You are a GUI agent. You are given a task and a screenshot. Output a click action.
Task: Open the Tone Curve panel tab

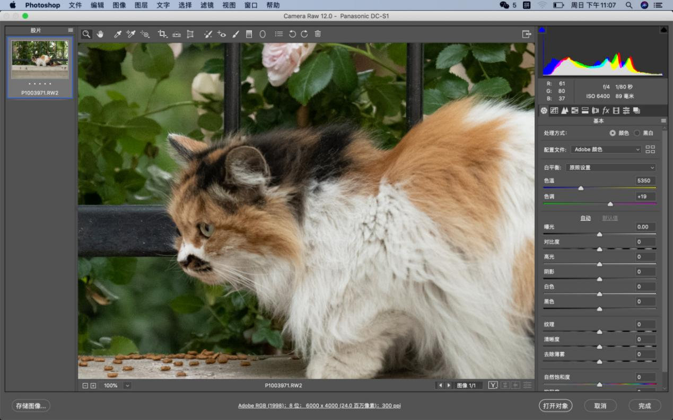pyautogui.click(x=554, y=111)
